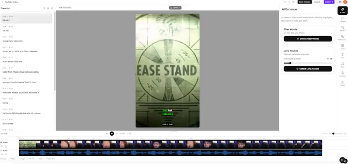The height and width of the screenshot is (164, 348).
Task: Click the 9:16 aspect ratio selector
Action: (x=65, y=7)
